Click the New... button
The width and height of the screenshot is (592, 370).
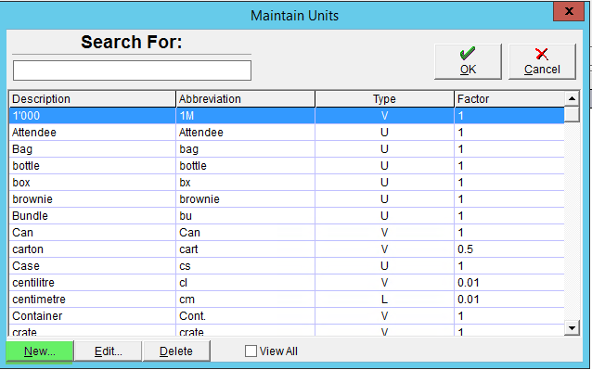click(40, 351)
